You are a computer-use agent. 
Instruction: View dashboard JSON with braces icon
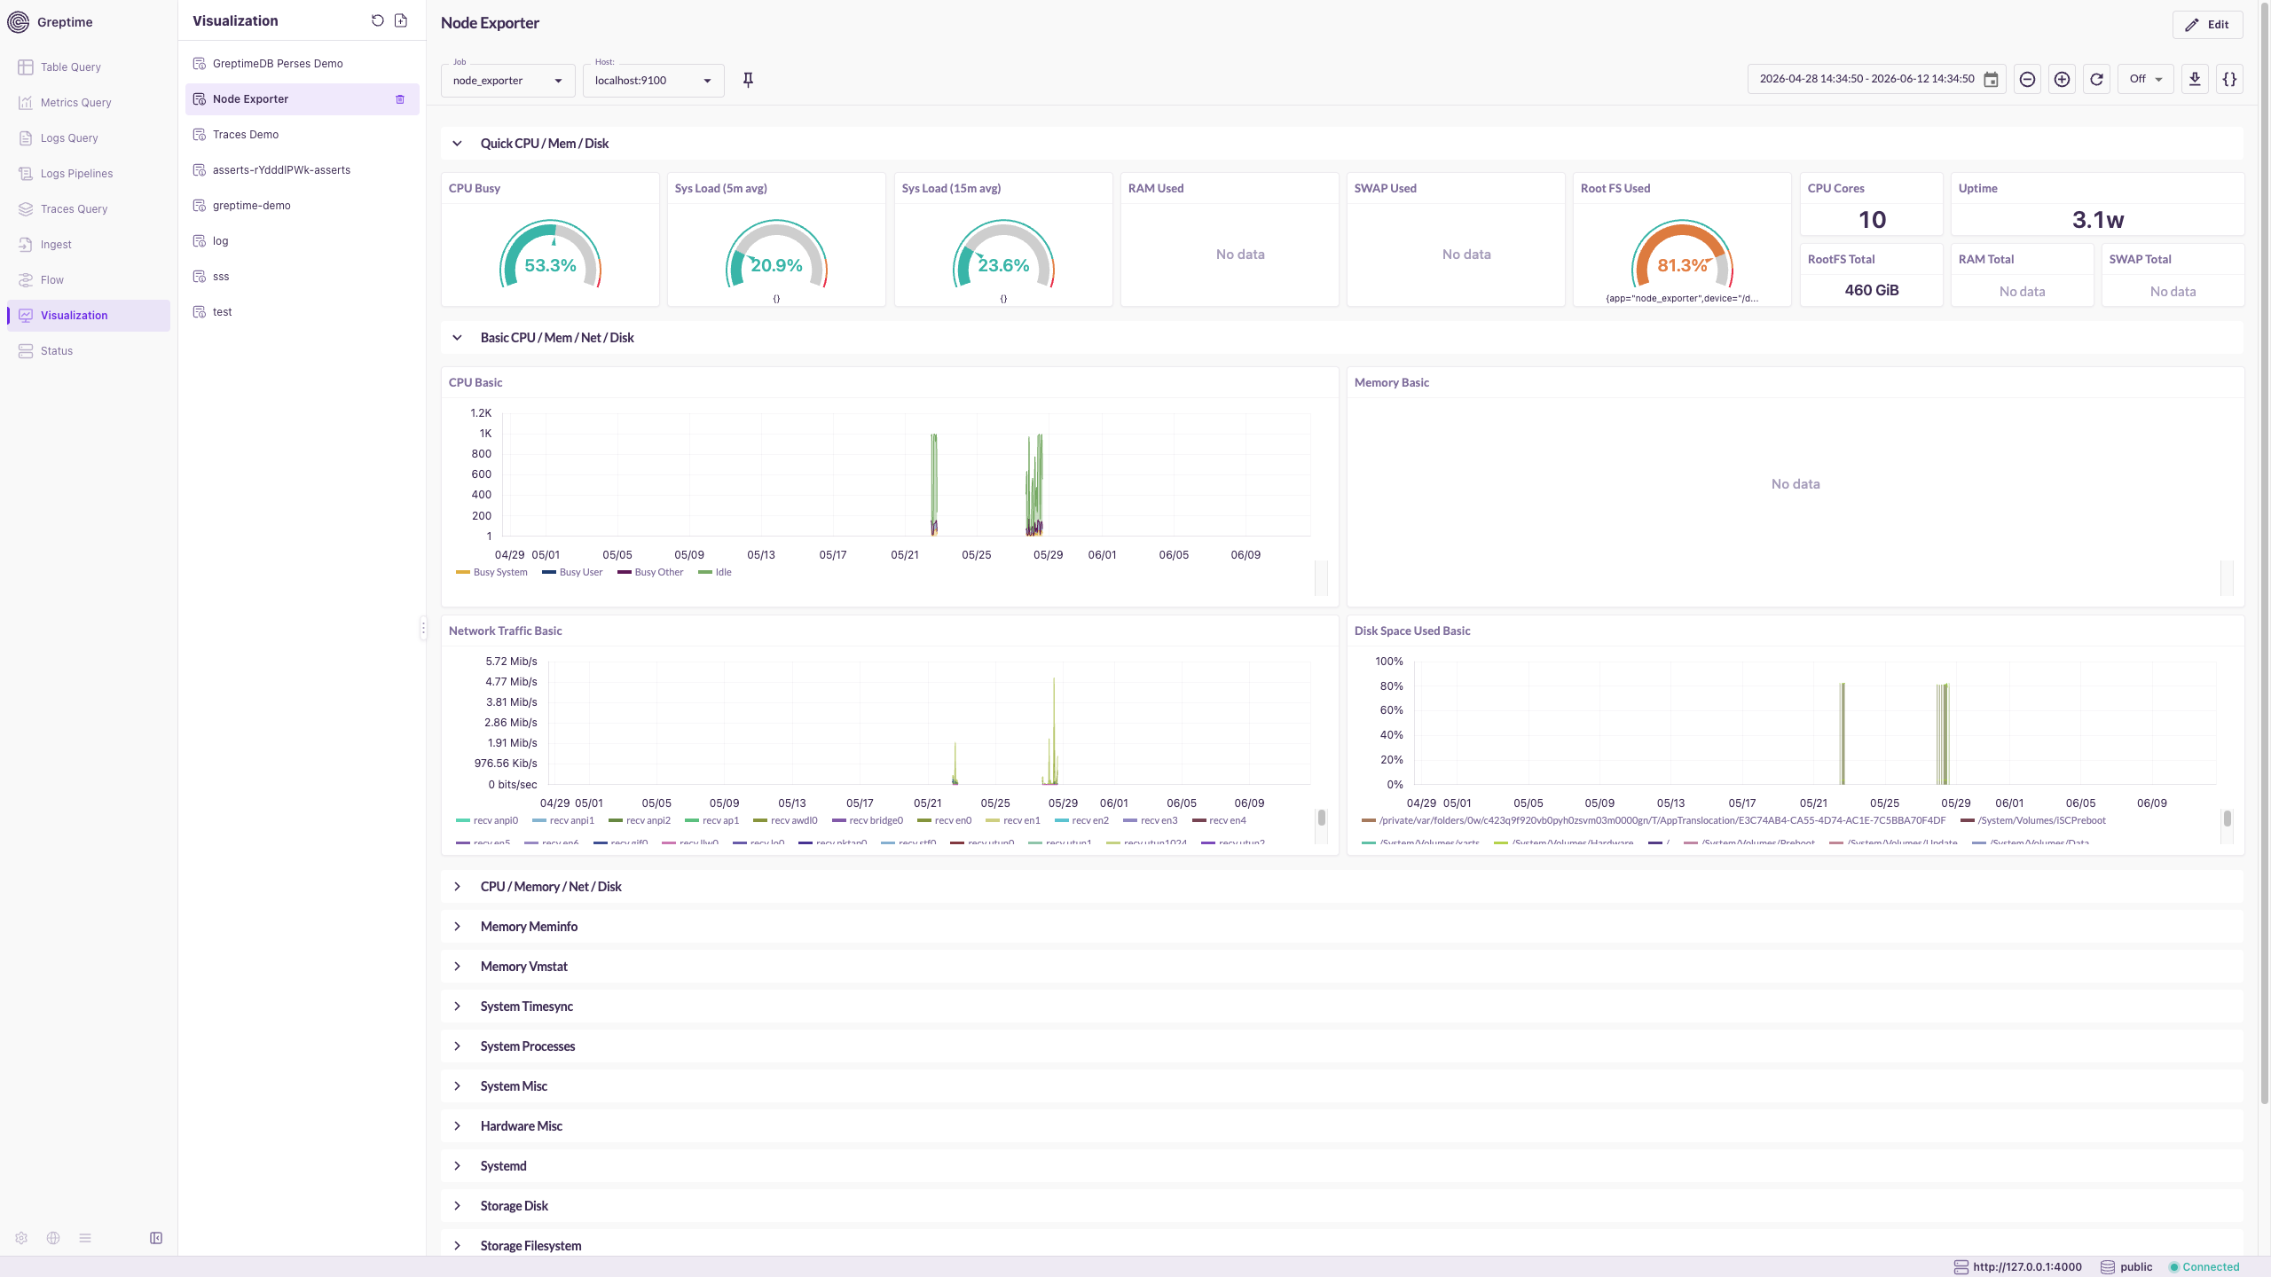2229,79
